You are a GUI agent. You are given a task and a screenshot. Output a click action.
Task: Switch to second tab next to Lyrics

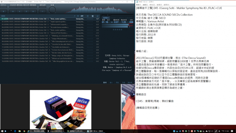click(x=111, y=82)
